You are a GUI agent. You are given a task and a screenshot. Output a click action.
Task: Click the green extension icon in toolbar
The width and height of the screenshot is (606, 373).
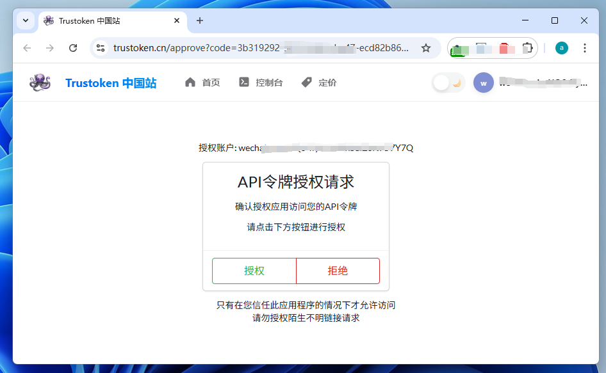(459, 49)
